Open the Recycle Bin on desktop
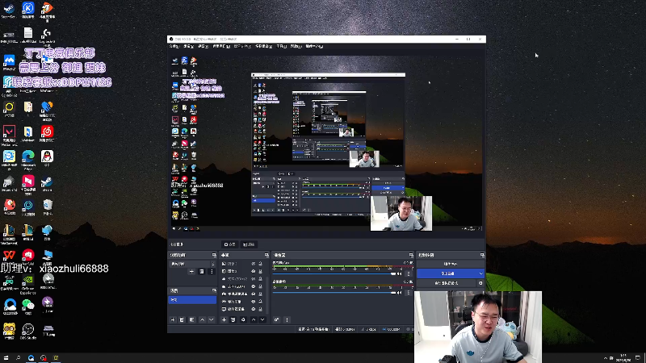646x363 pixels. 47,207
